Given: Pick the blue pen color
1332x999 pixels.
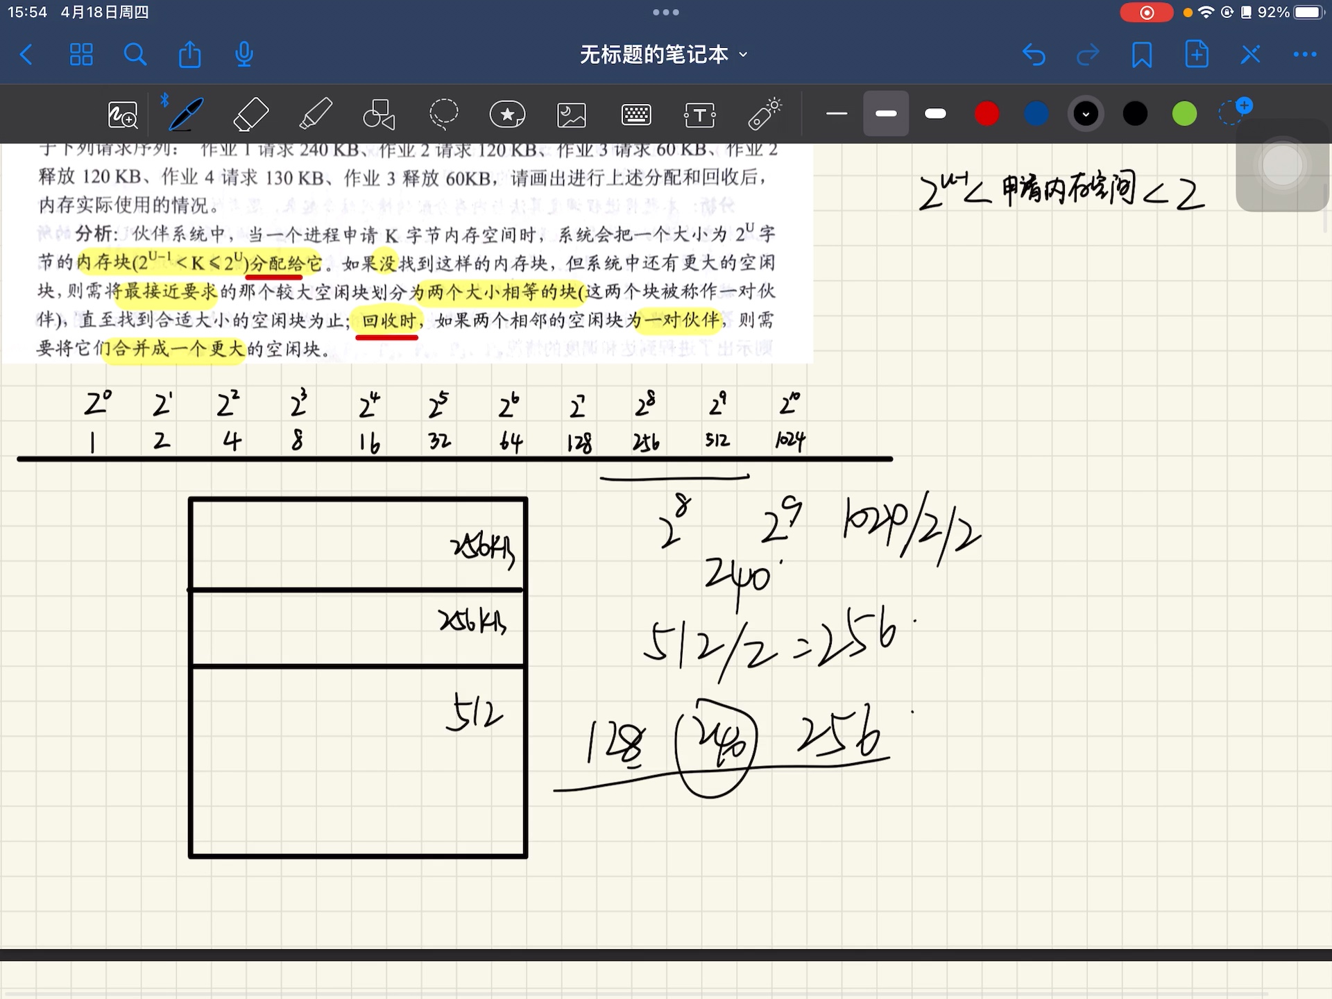Looking at the screenshot, I should coord(1036,114).
